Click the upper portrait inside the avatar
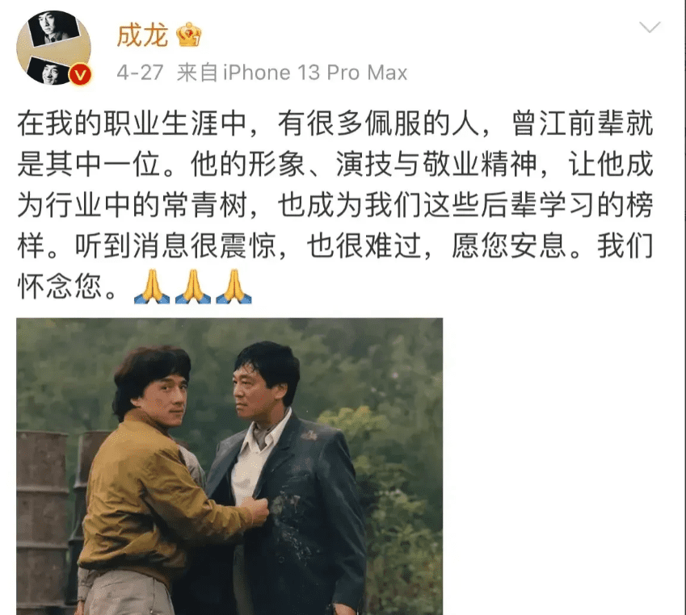 [53, 29]
